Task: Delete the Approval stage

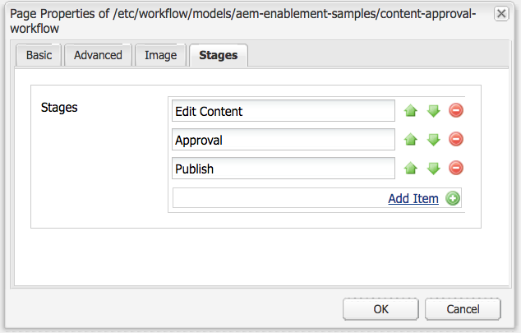Action: [x=456, y=140]
